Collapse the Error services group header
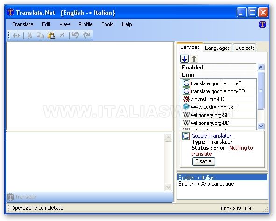 pos(218,75)
